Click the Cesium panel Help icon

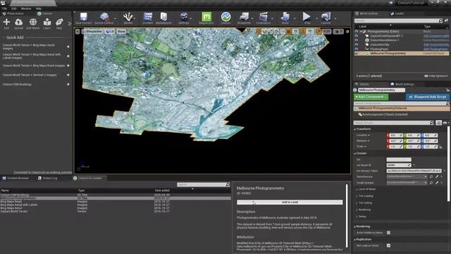(59, 23)
